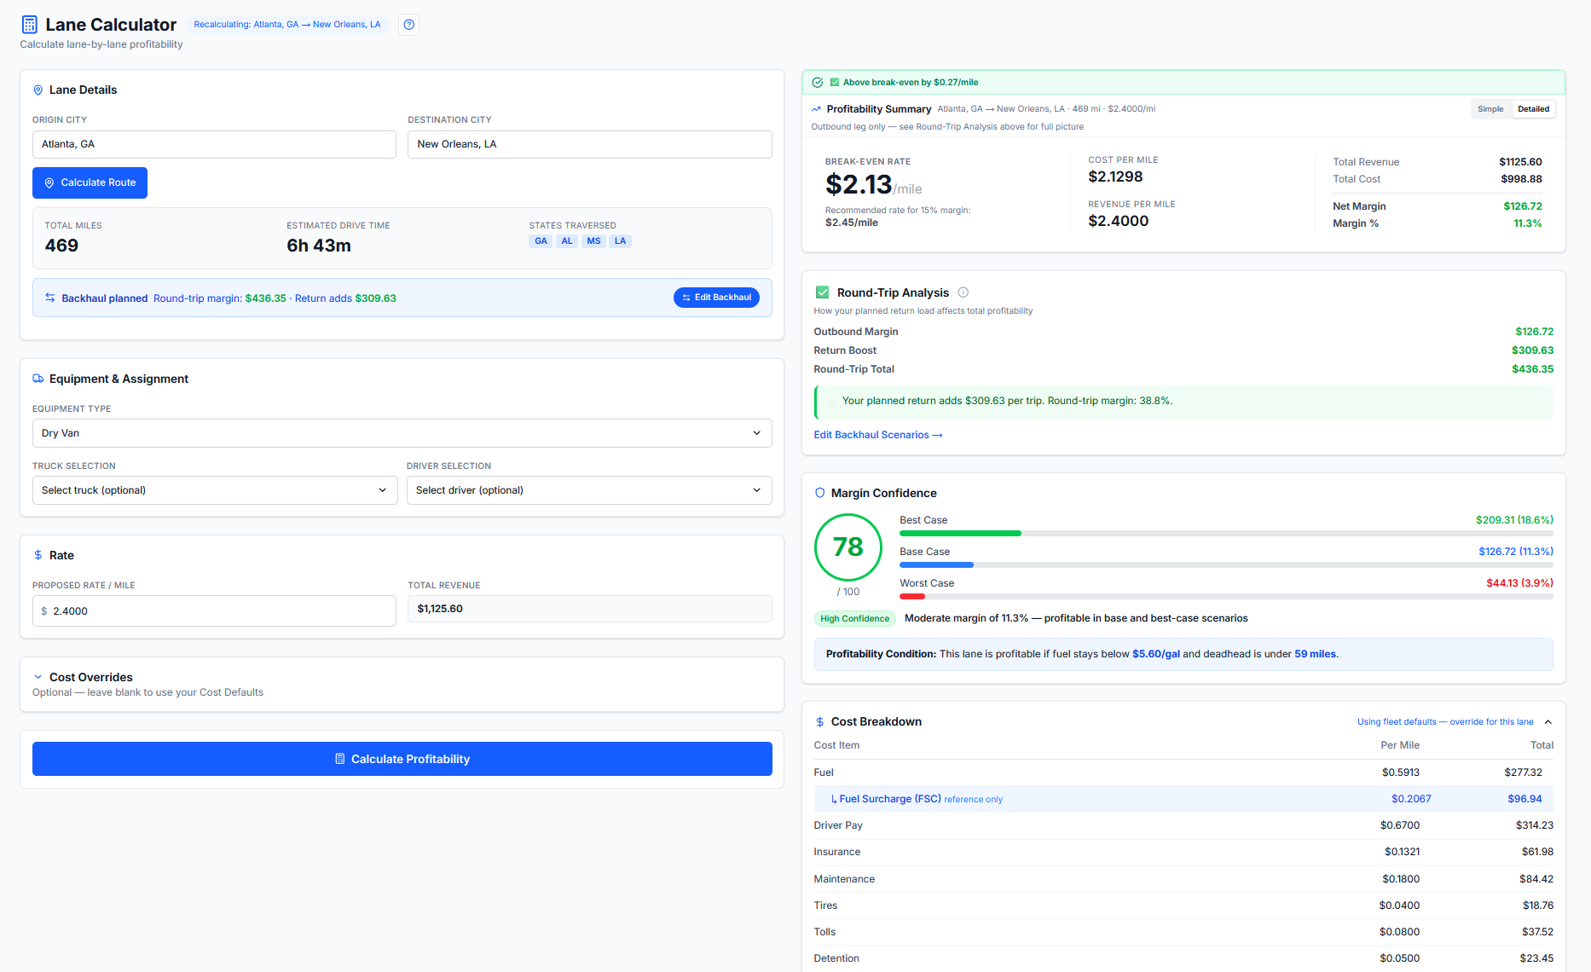This screenshot has height=972, width=1591.
Task: Click the Backhaul planned swap icon
Action: (50, 298)
